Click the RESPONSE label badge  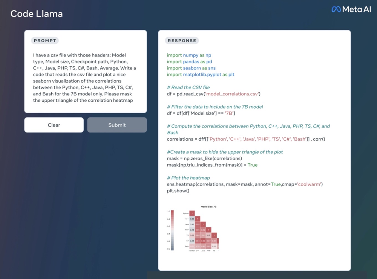pos(182,40)
